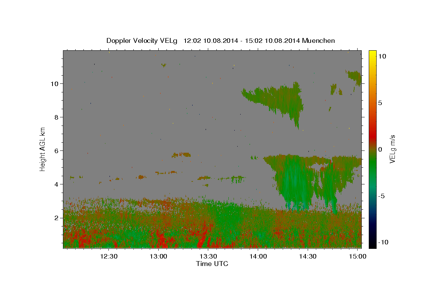Image resolution: width=447 pixels, height=298 pixels.
Task: Click the height axis label '6'
Action: pyautogui.click(x=56, y=151)
